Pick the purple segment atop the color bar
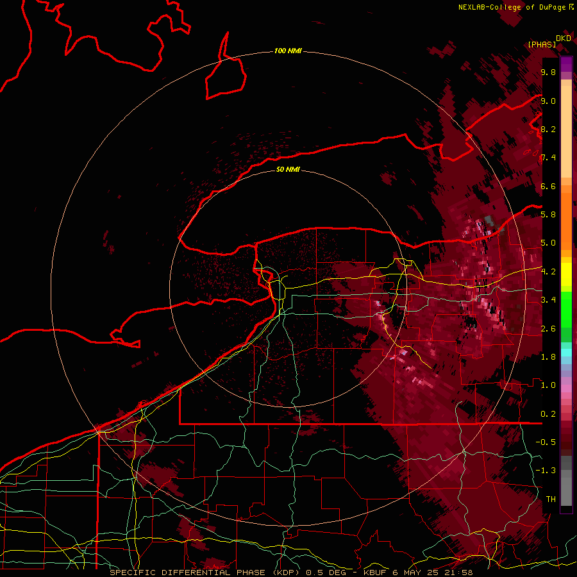The width and height of the screenshot is (577, 577). (x=566, y=64)
